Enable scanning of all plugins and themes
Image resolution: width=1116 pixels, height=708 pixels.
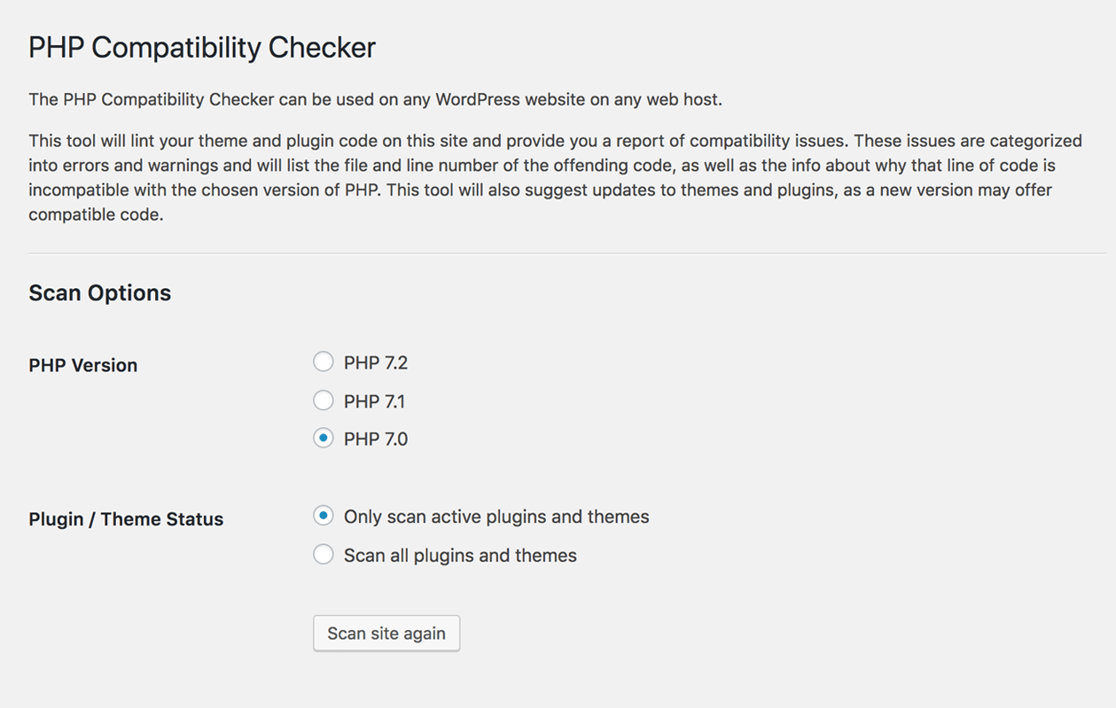click(324, 555)
